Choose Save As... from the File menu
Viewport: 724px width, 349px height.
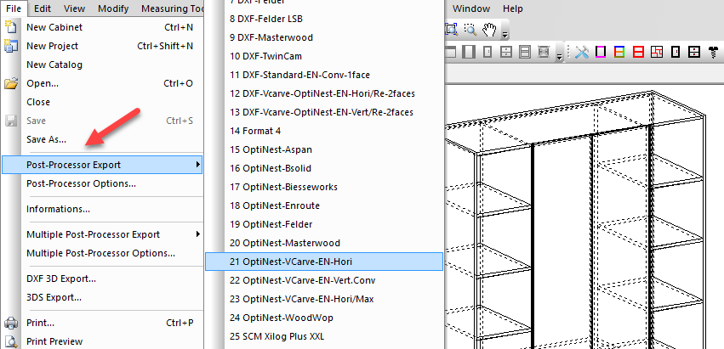point(102,139)
